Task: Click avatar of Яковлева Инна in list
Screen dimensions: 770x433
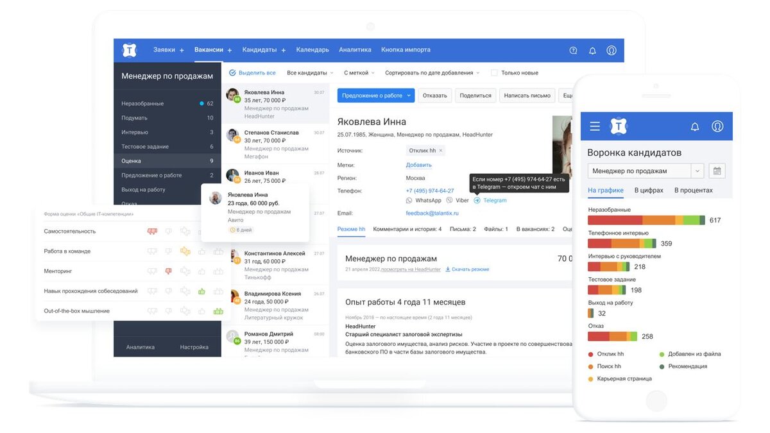Action: 232,96
